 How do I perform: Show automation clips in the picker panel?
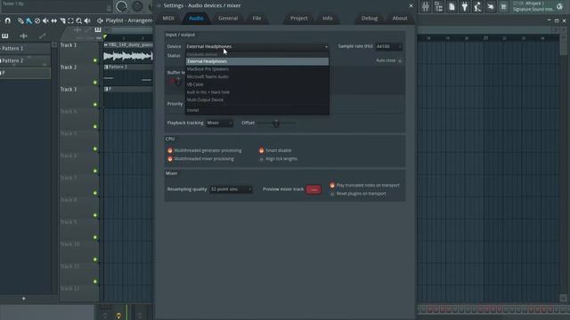(x=42, y=36)
